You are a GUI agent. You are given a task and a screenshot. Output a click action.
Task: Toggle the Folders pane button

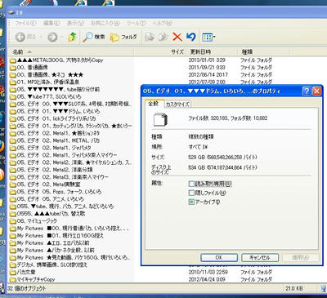point(123,37)
